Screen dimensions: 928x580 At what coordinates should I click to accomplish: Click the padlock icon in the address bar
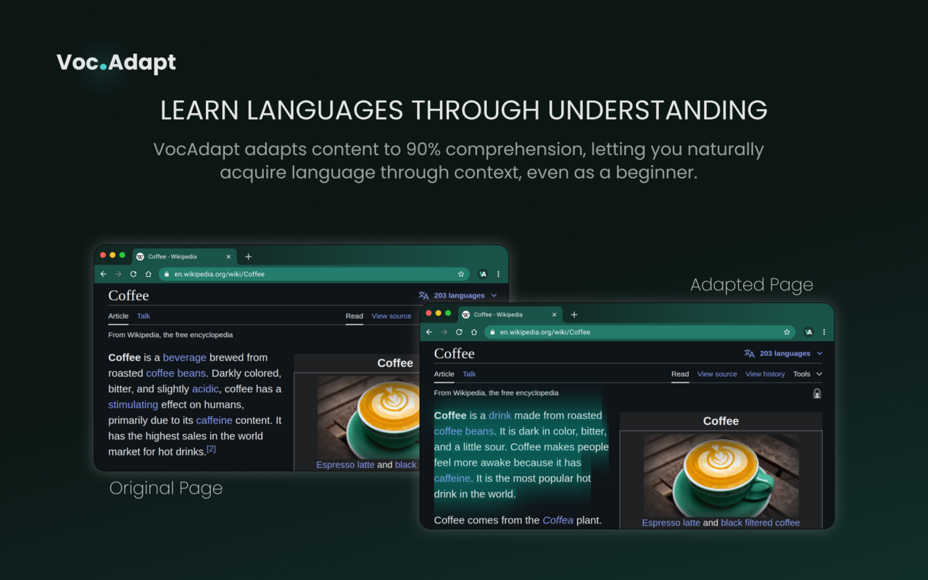494,331
